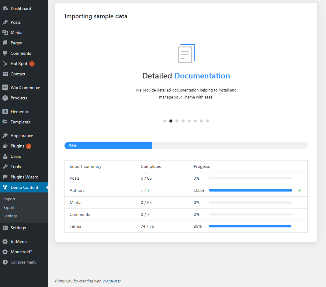Follow the WordPress footer link
Viewport: 326px width, 287px height.
[x=112, y=281]
